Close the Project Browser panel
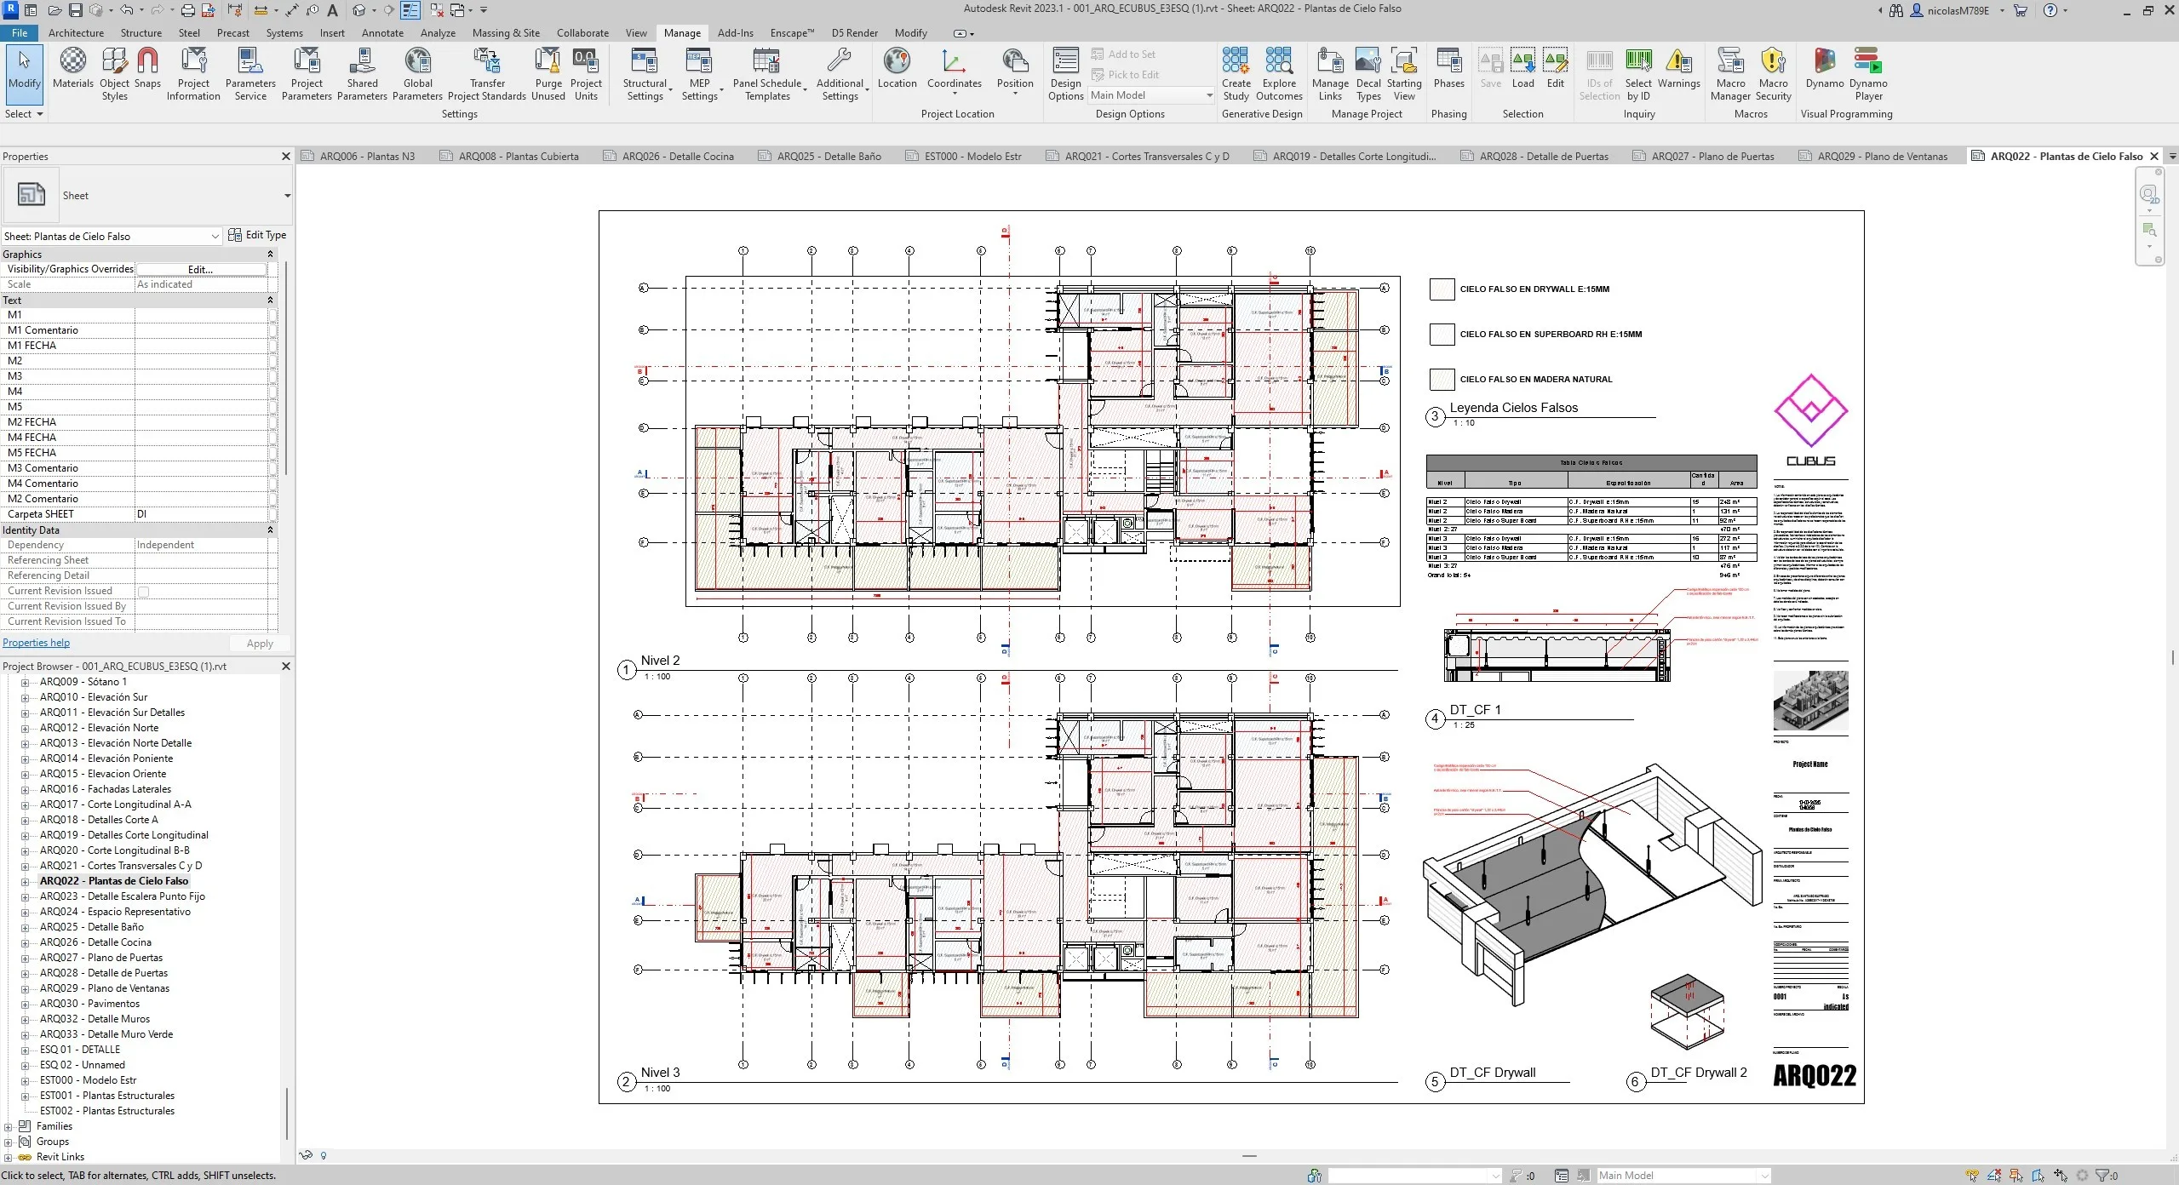Screen dimensions: 2179x1185 coord(286,667)
